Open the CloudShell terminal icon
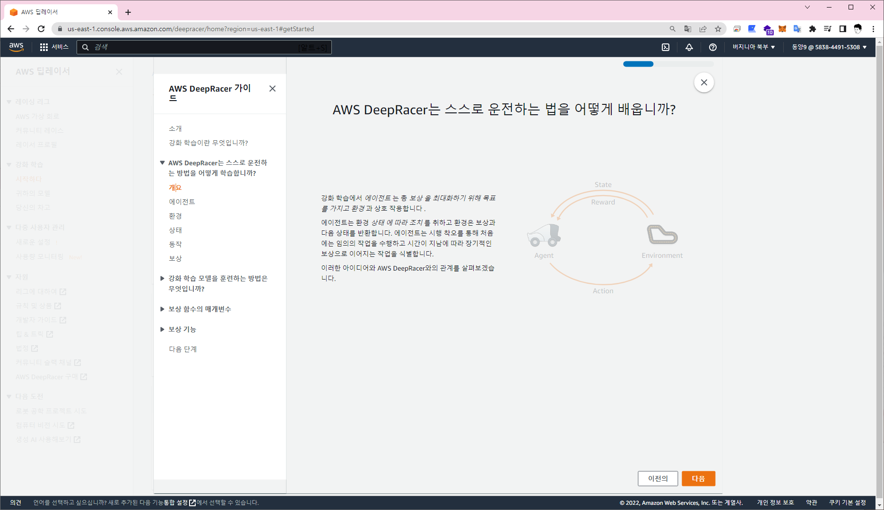884x510 pixels. [666, 47]
